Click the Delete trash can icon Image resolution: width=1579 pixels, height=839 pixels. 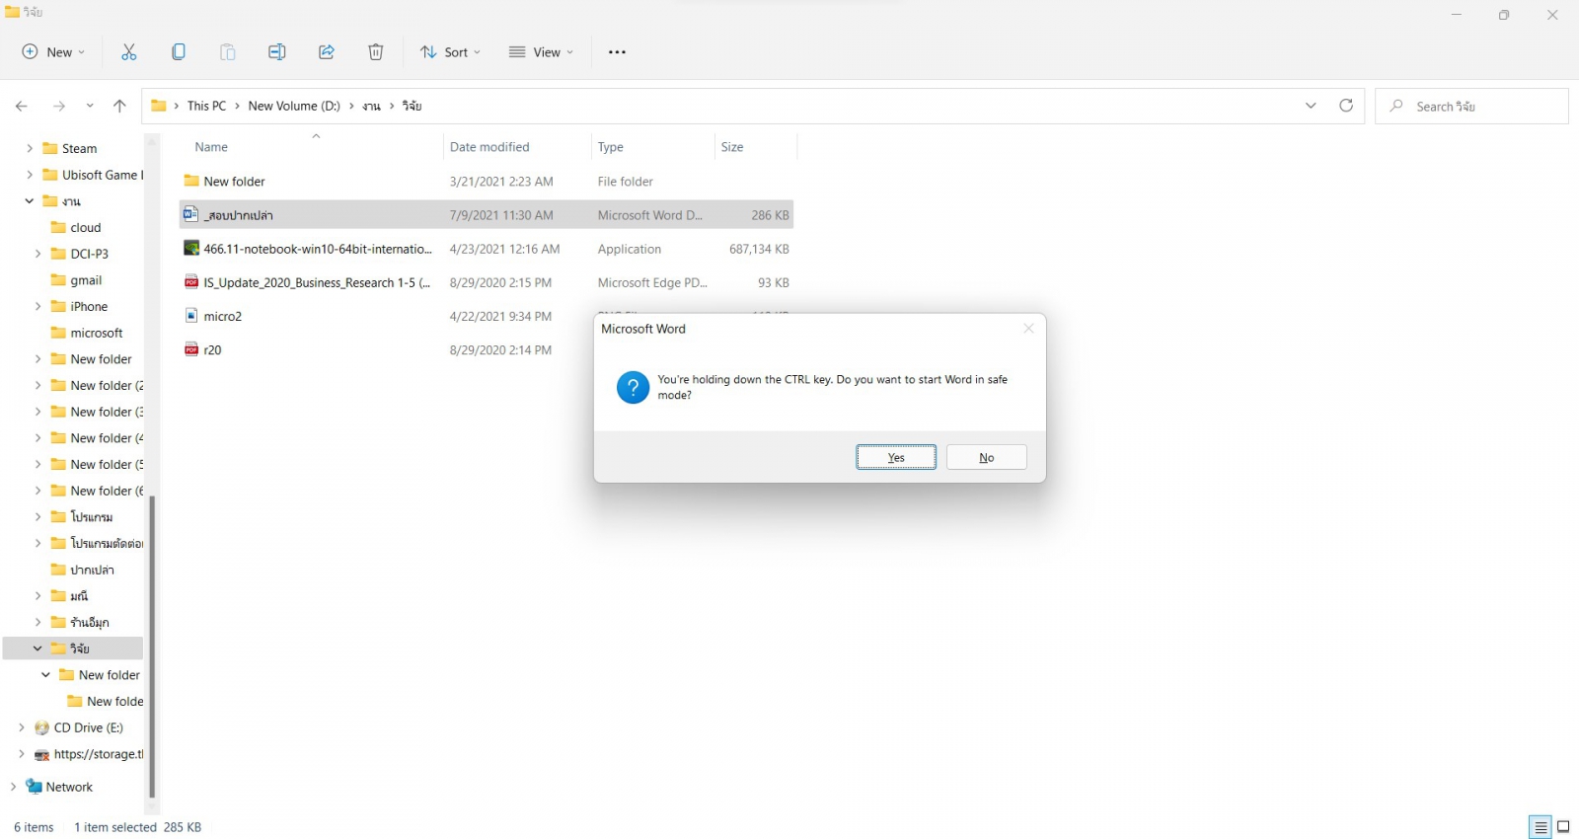point(376,52)
